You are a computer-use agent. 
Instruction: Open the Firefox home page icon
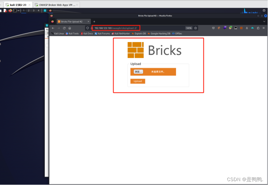click(70, 28)
